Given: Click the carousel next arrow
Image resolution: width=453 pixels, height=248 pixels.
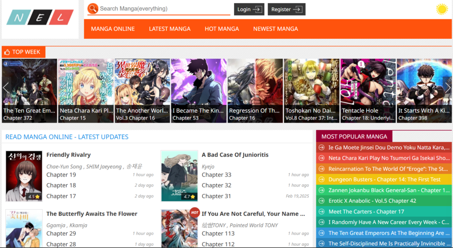Looking at the screenshot, I should [448, 88].
